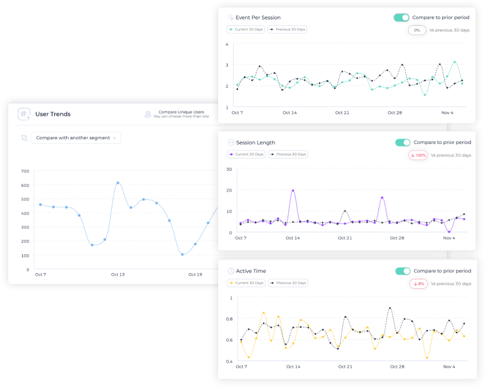The width and height of the screenshot is (486, 388).
Task: Toggle Compare to prior period for Event Per Session
Action: click(x=402, y=17)
